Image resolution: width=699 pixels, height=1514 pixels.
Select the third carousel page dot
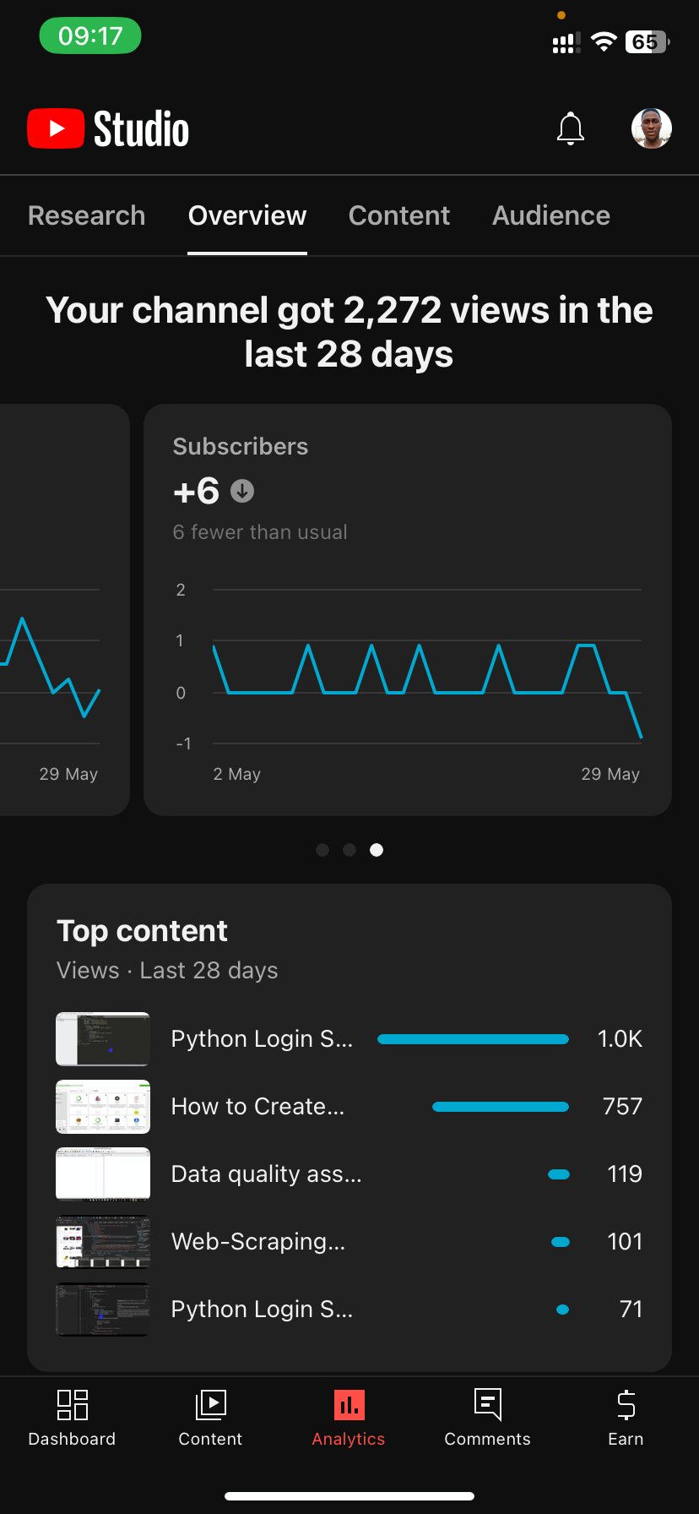tap(377, 850)
